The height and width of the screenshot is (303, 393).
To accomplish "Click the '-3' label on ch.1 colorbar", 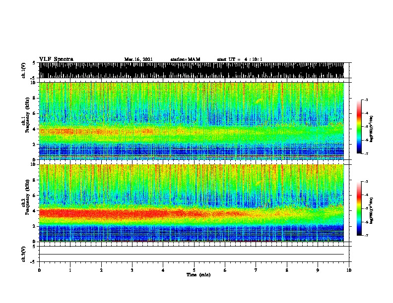I will point(366,100).
